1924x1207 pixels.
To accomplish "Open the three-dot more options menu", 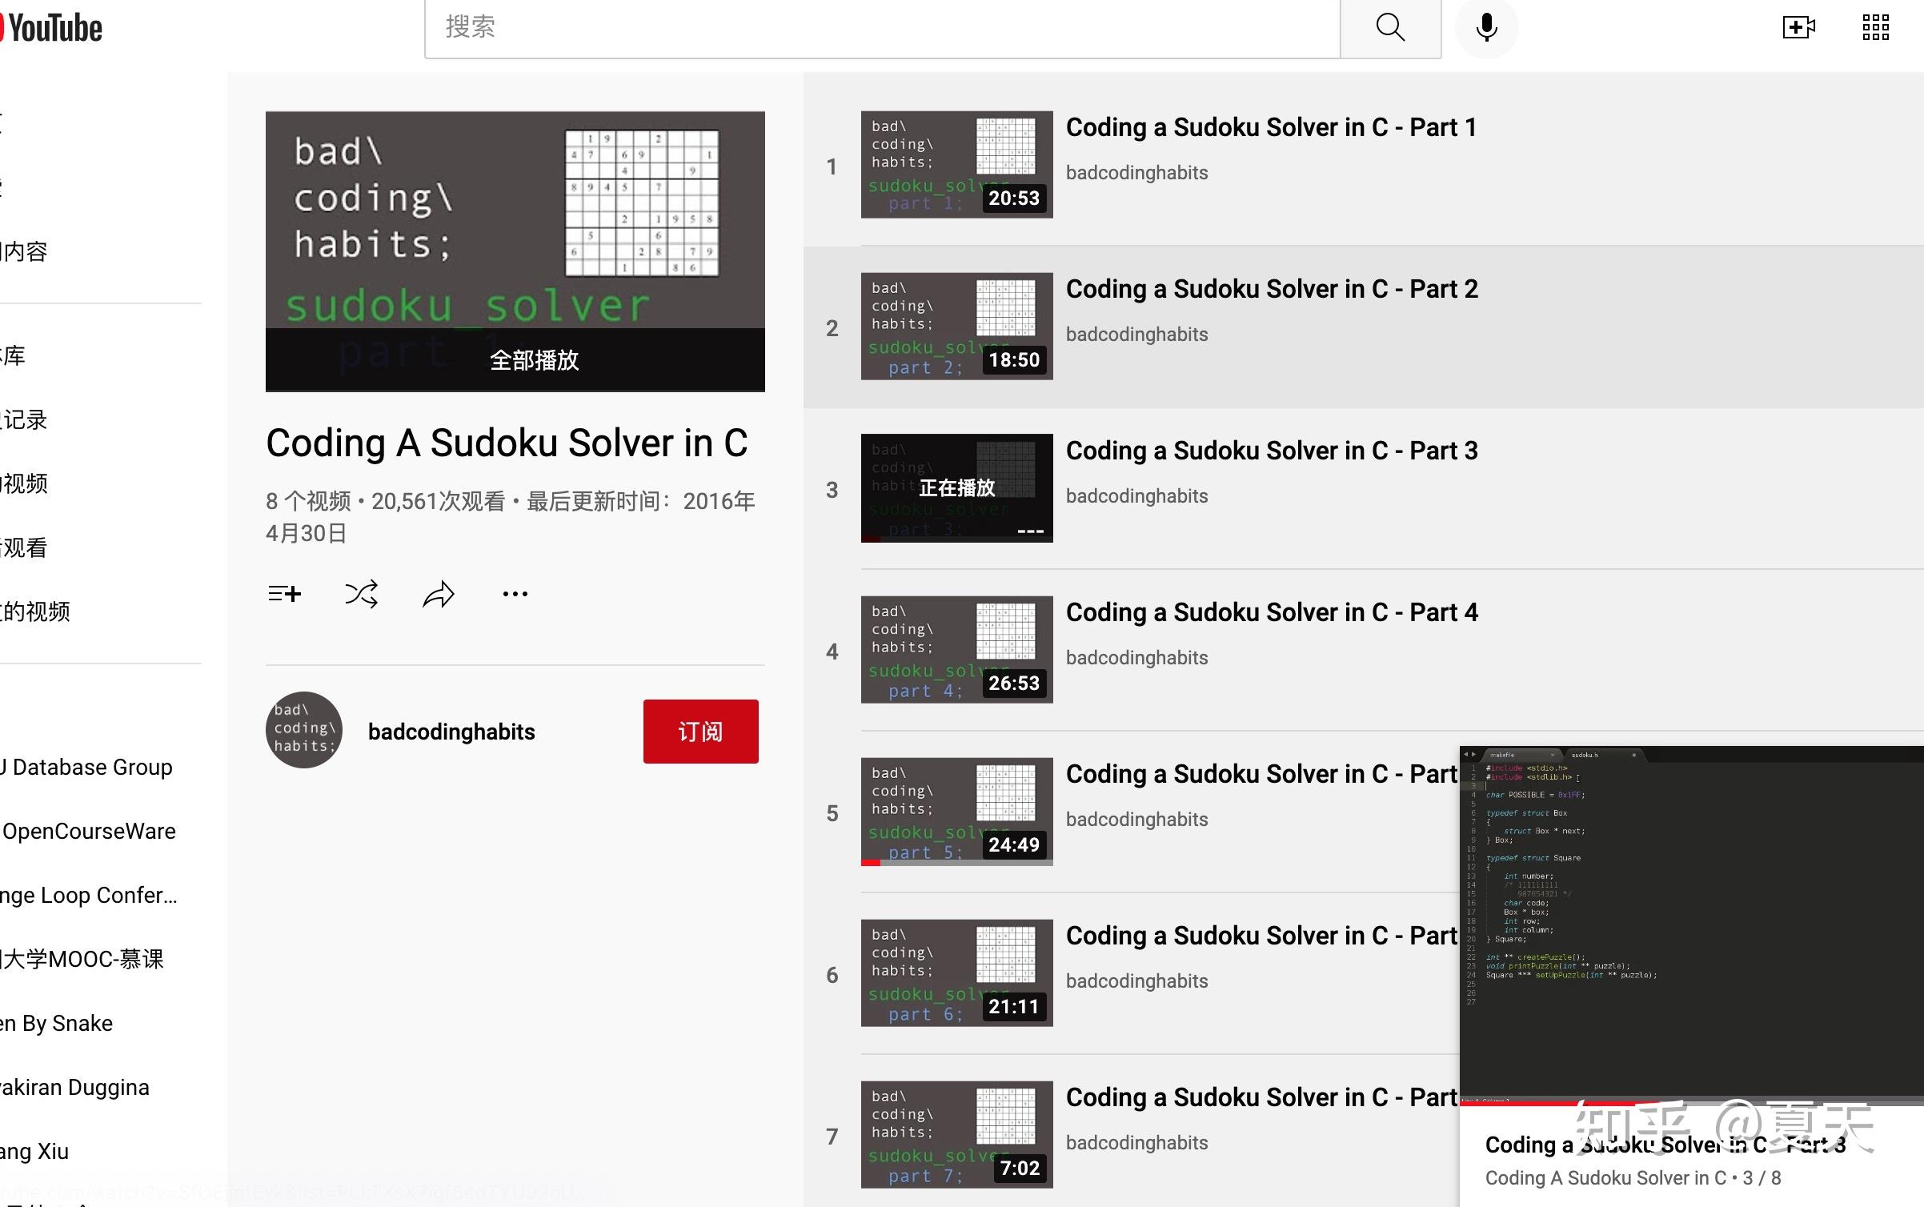I will [x=515, y=594].
